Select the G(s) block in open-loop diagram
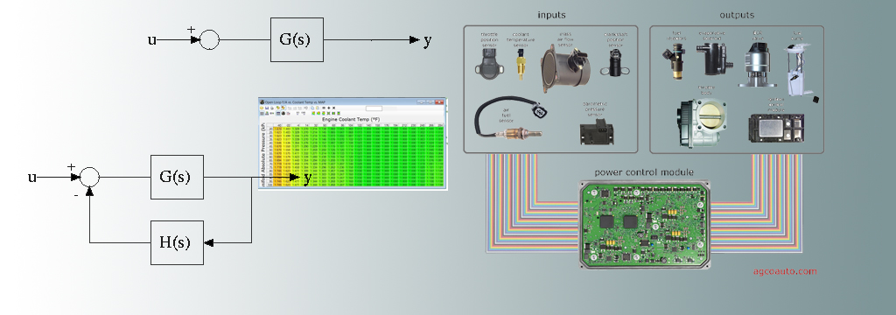The width and height of the screenshot is (896, 315). pos(297,39)
